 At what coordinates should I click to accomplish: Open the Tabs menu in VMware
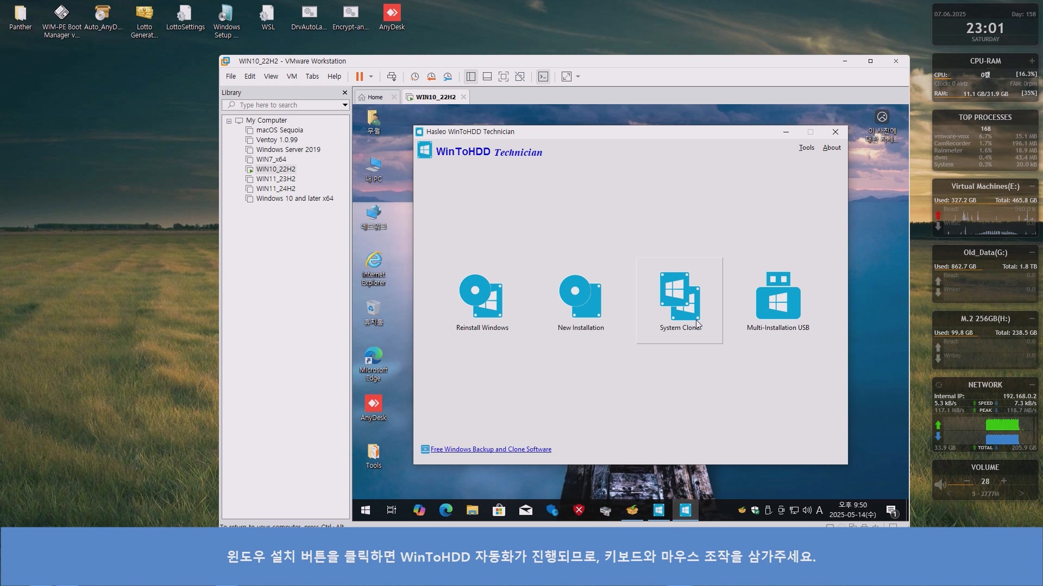[x=312, y=77]
